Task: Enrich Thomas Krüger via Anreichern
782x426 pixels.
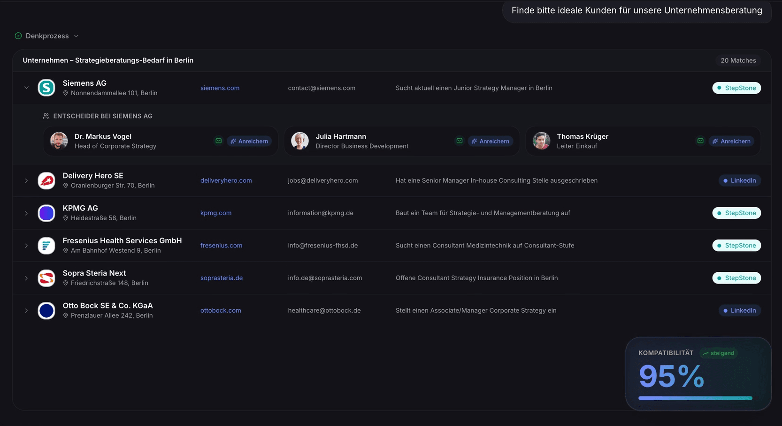Action: coord(731,141)
